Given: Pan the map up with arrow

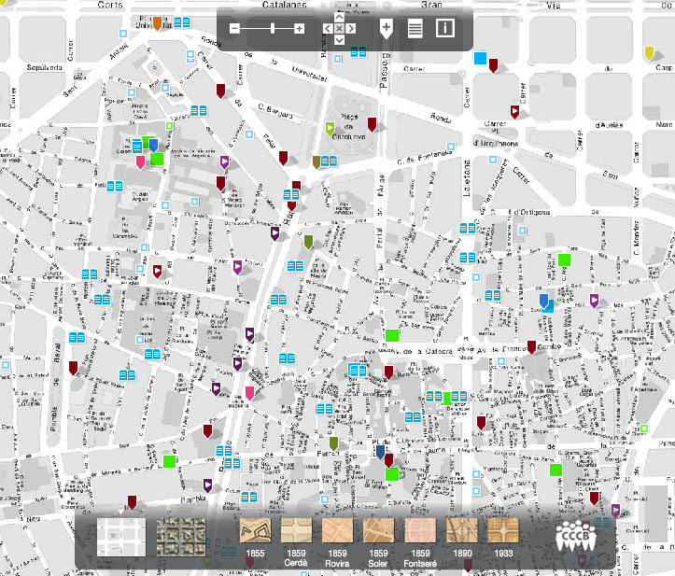Looking at the screenshot, I should pyautogui.click(x=339, y=17).
